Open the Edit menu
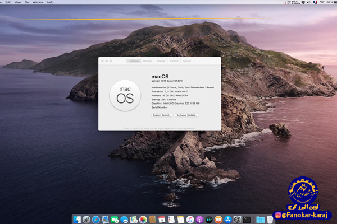 pos(8,2)
